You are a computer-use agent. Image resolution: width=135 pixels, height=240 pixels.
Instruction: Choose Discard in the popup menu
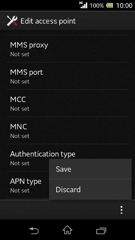click(x=90, y=189)
